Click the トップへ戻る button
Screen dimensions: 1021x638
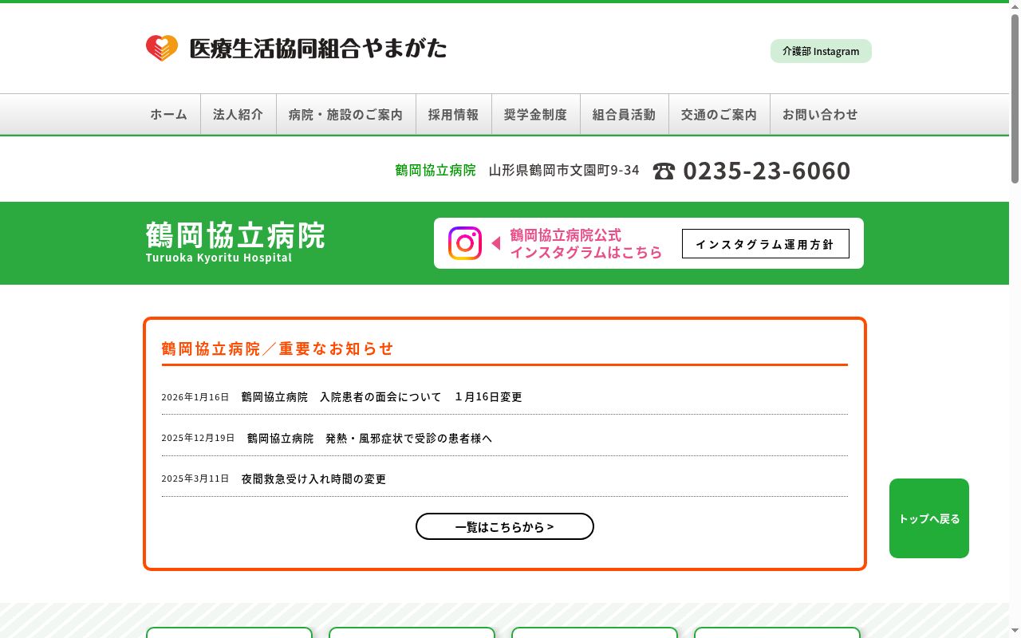coord(929,518)
